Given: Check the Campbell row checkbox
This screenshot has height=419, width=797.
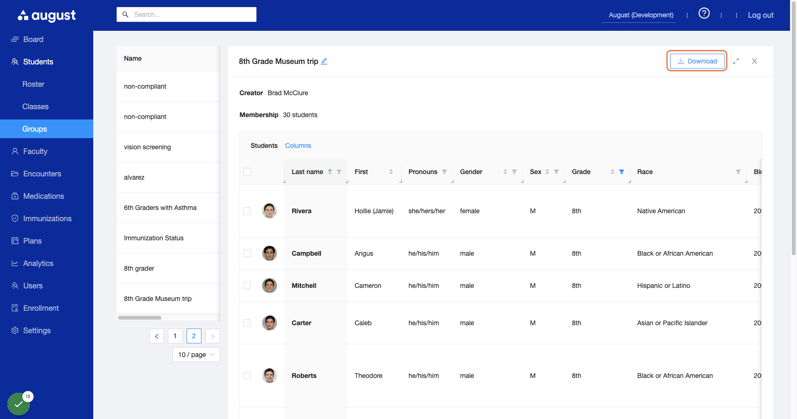Looking at the screenshot, I should point(247,253).
